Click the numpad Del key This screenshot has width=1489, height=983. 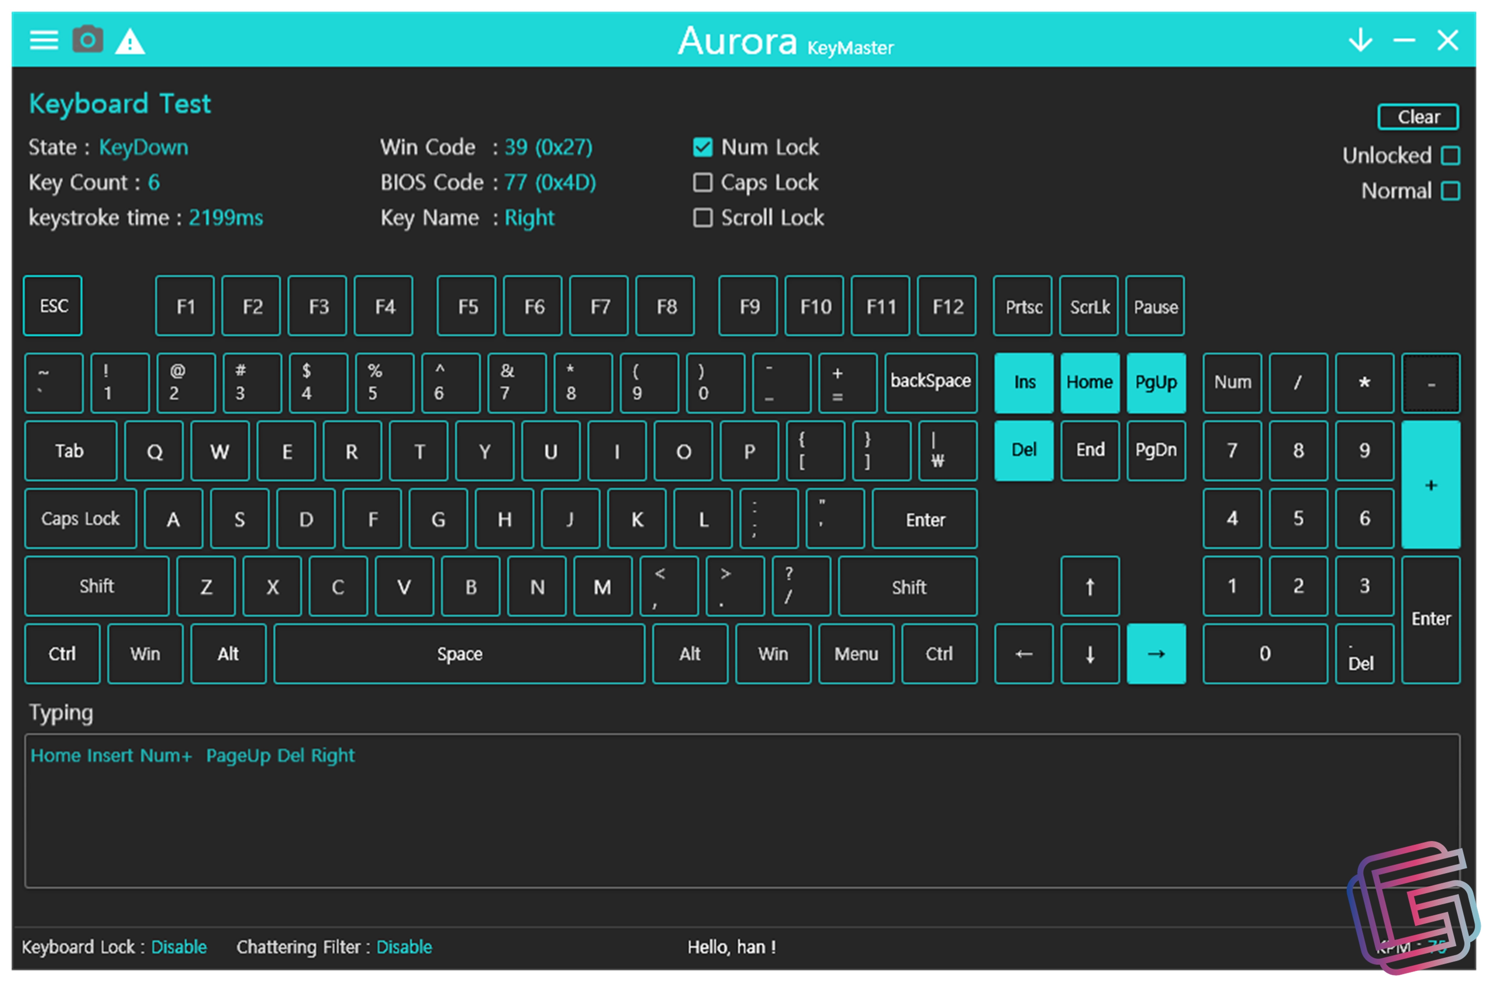tap(1365, 654)
